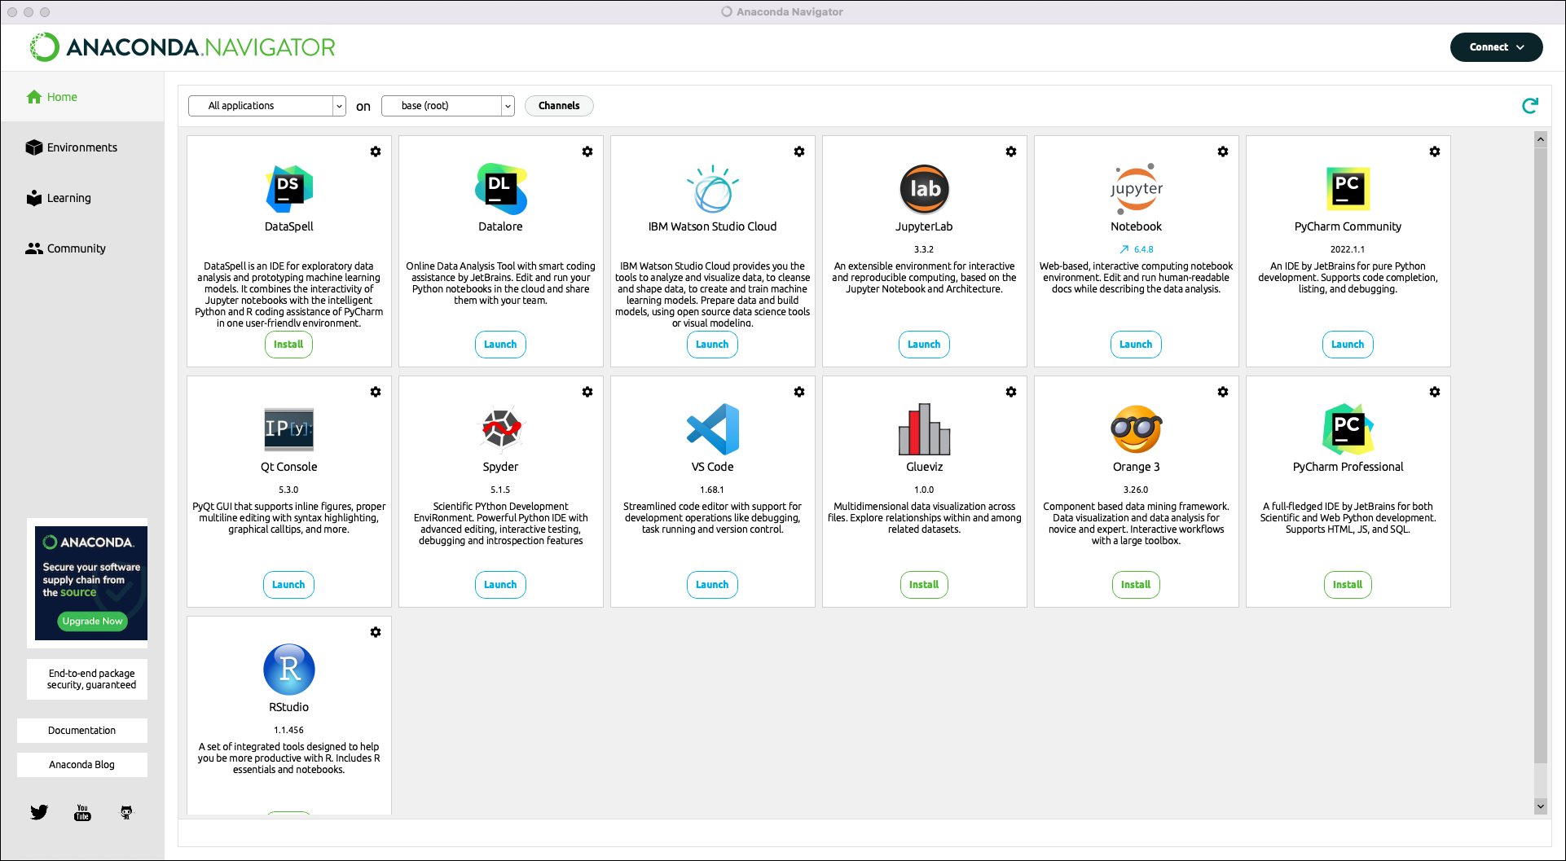The width and height of the screenshot is (1566, 861).
Task: Launch Datalore
Action: [500, 345]
